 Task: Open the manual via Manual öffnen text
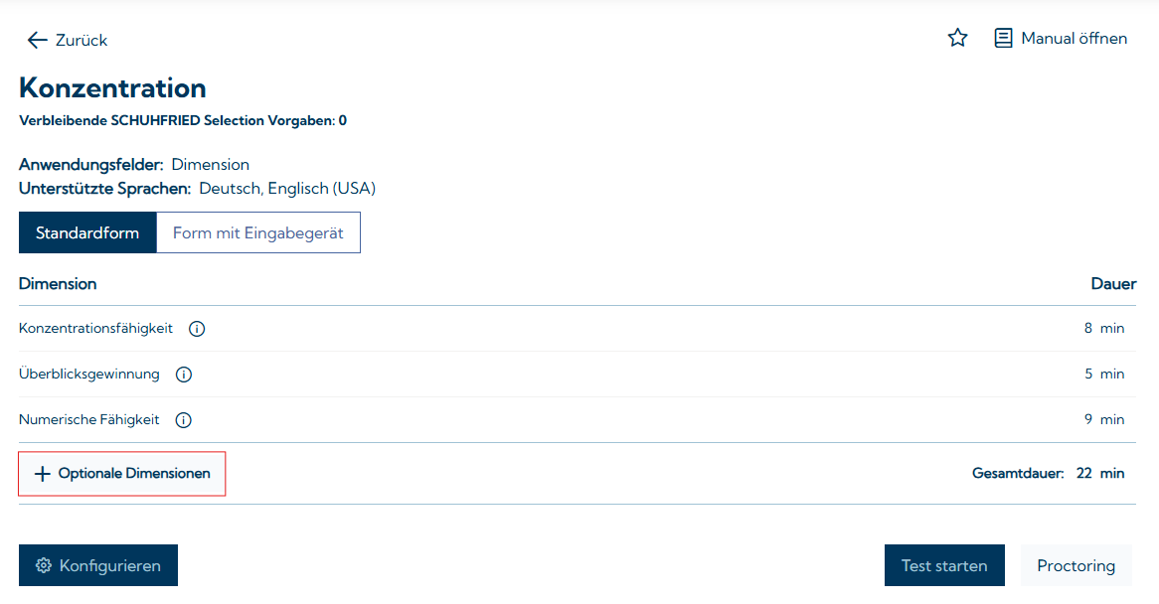tap(1074, 39)
